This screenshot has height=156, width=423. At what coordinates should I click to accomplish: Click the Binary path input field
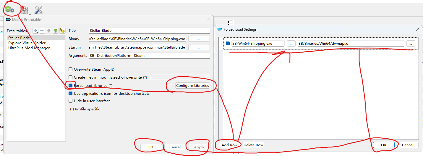click(138, 39)
